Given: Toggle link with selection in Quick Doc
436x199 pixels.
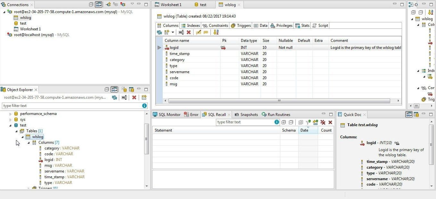Looking at the screenshot, I should (x=409, y=114).
